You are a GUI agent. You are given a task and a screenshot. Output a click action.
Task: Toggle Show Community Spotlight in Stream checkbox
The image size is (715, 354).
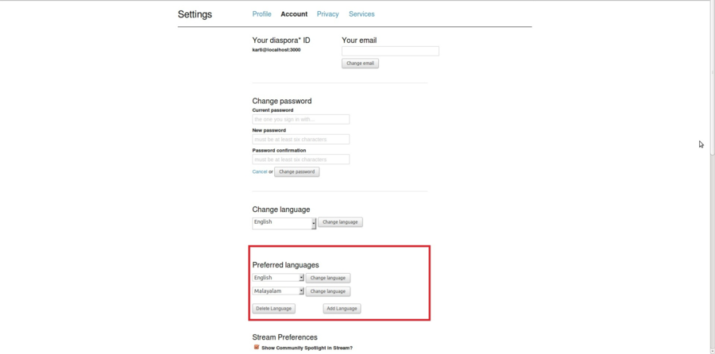[x=257, y=348]
